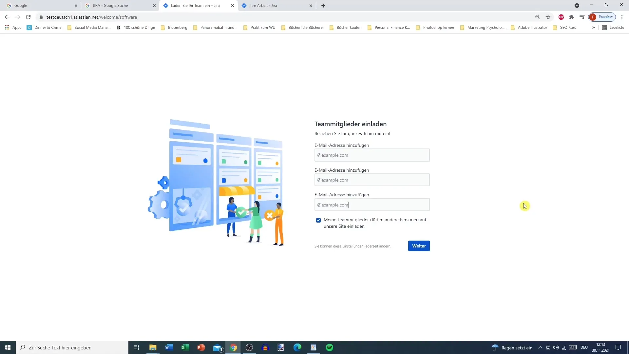Image resolution: width=629 pixels, height=354 pixels.
Task: Expand the hidden bookmarks chevron
Action: point(593,28)
